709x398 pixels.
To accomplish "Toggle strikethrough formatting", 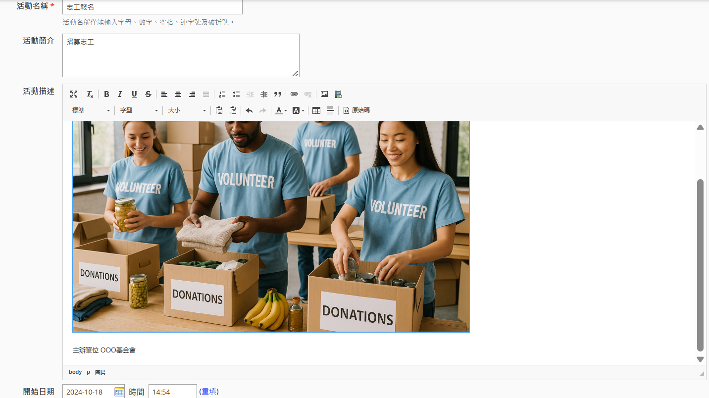I will coord(148,94).
